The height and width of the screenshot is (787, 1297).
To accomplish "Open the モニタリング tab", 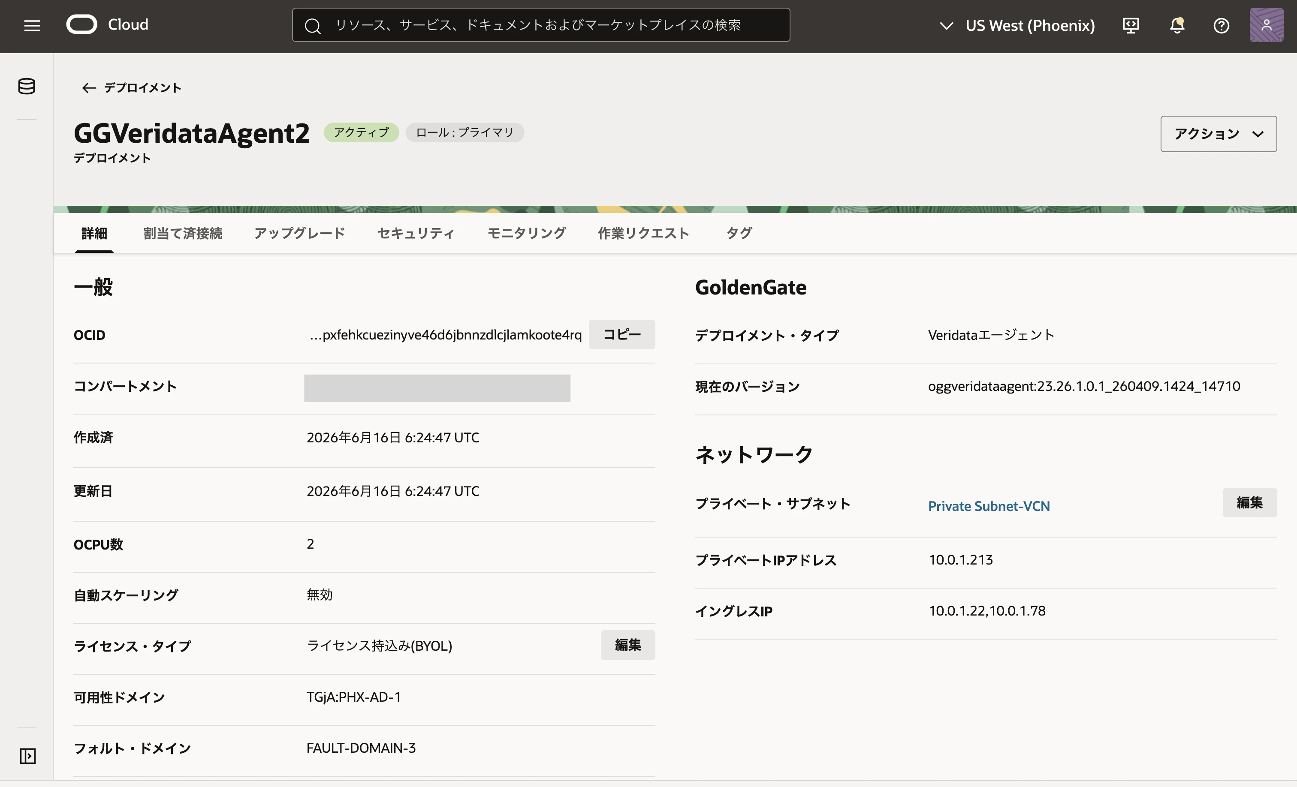I will tap(526, 233).
